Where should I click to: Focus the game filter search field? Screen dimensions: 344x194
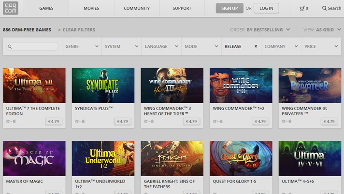click(x=32, y=46)
